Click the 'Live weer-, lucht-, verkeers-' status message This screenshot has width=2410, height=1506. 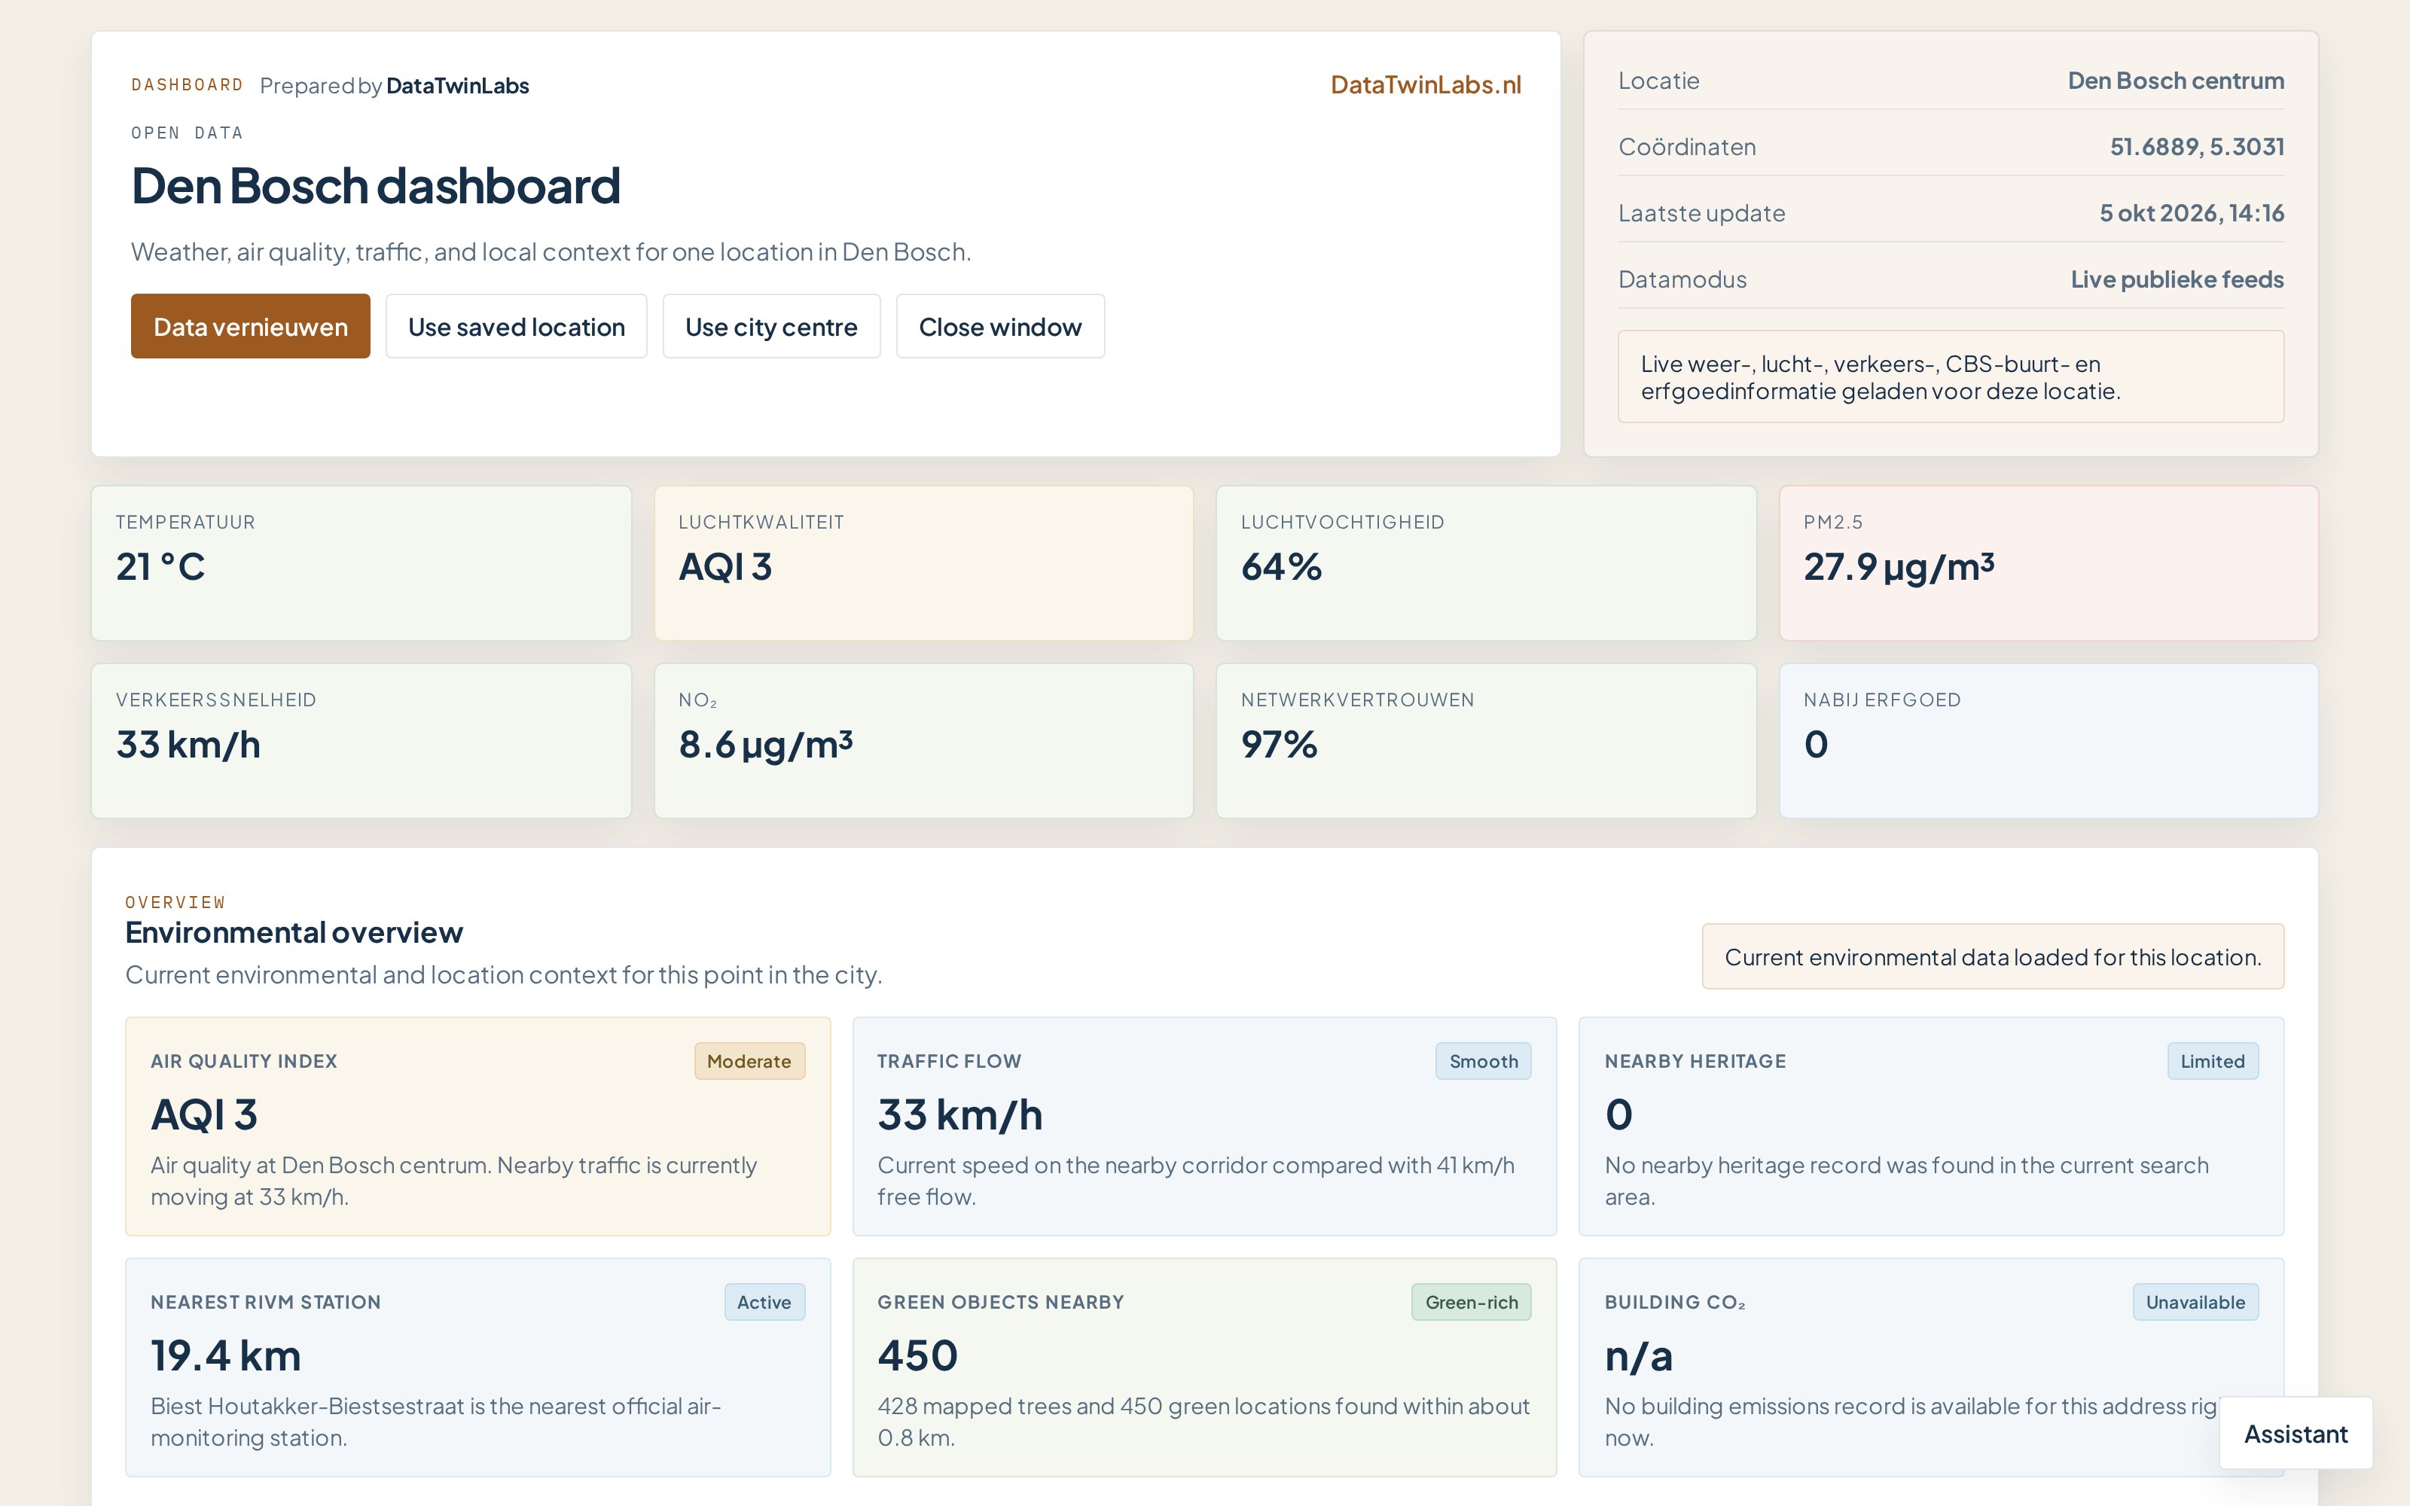pyautogui.click(x=1950, y=376)
